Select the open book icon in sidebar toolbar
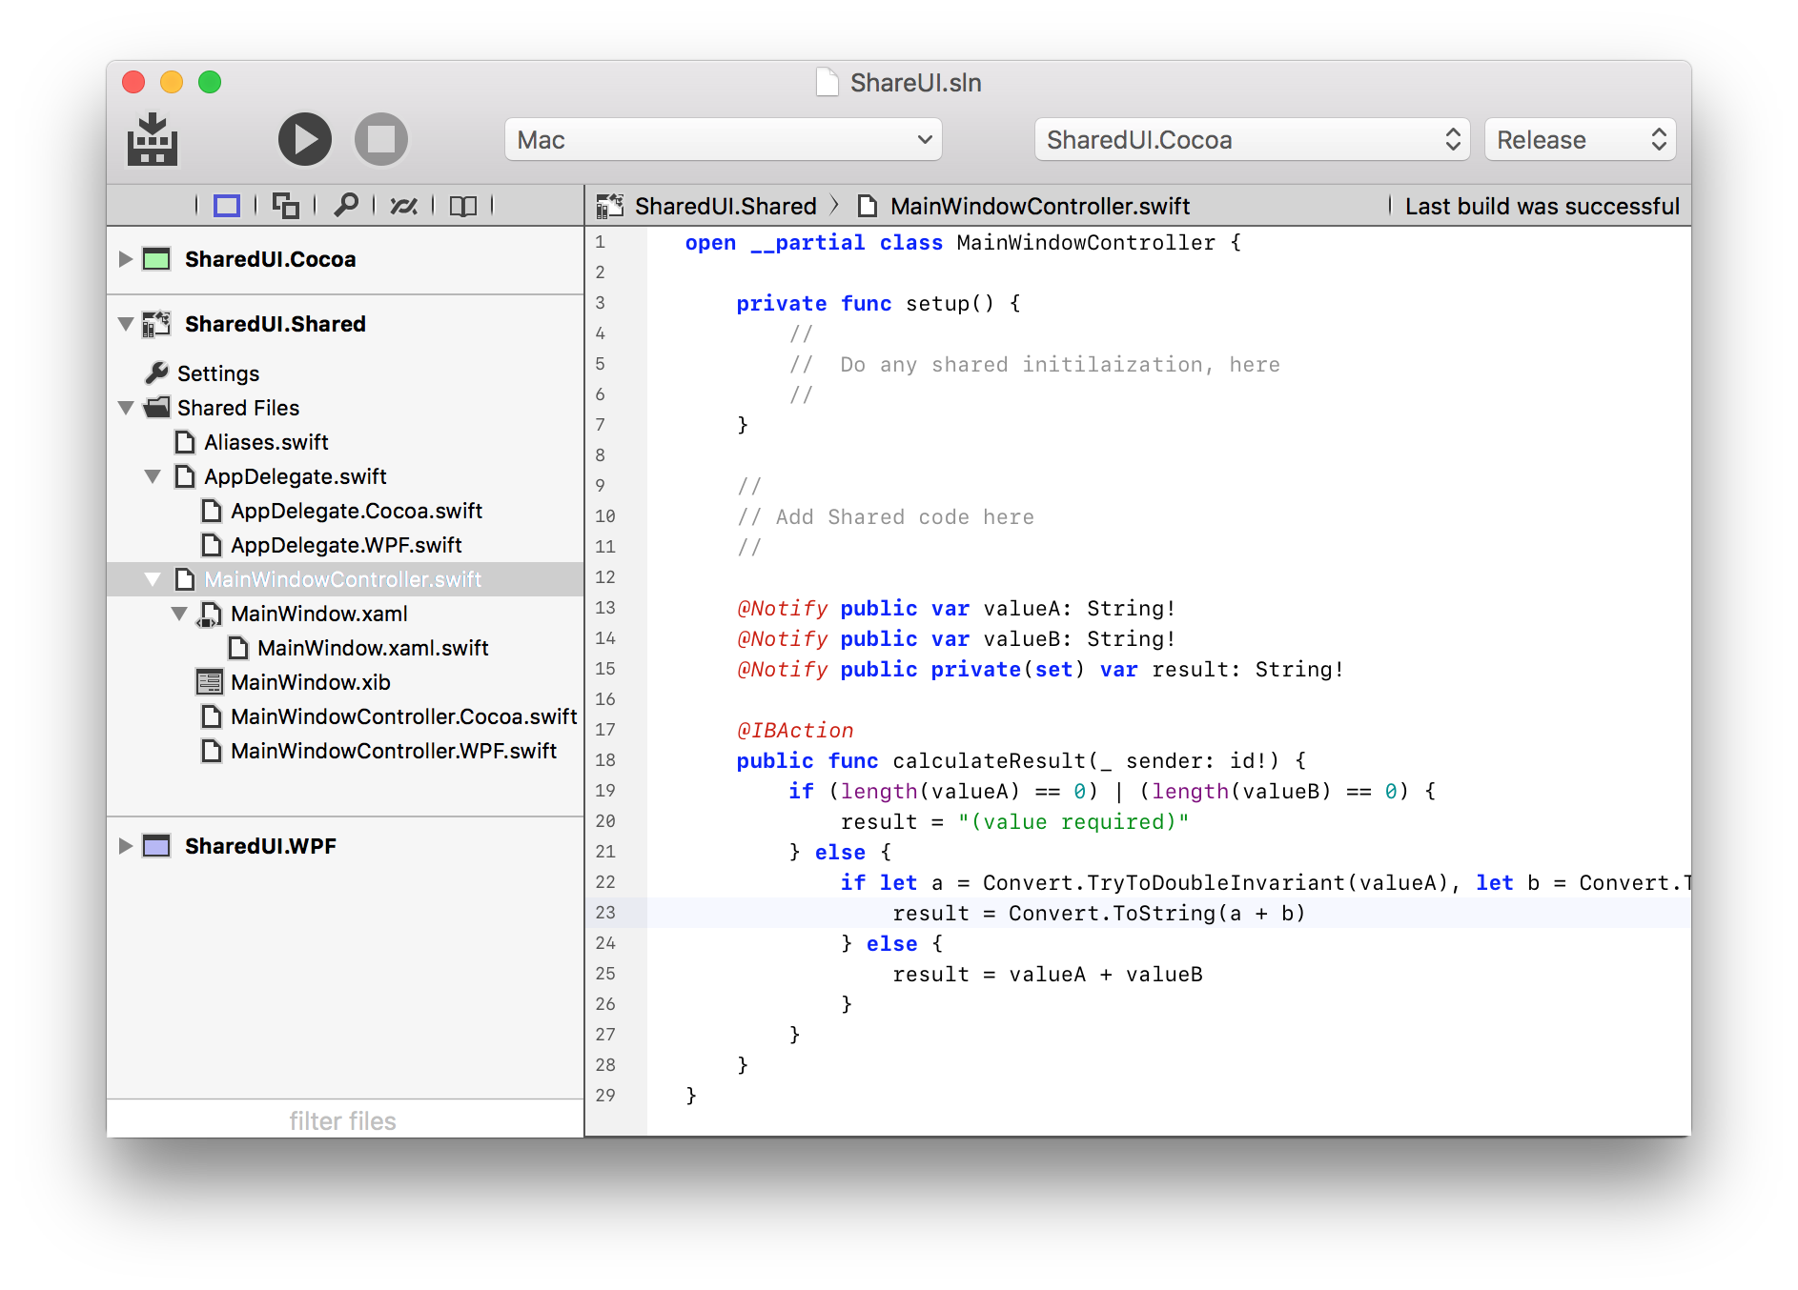 [463, 206]
